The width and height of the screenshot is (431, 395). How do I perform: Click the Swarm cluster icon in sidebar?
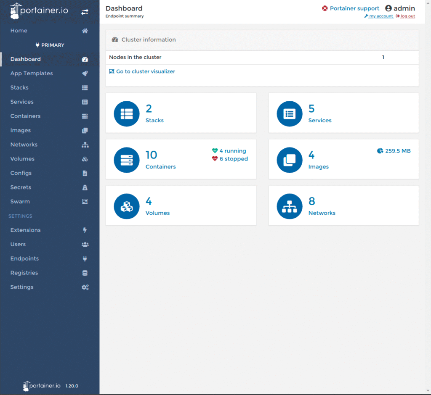[85, 202]
